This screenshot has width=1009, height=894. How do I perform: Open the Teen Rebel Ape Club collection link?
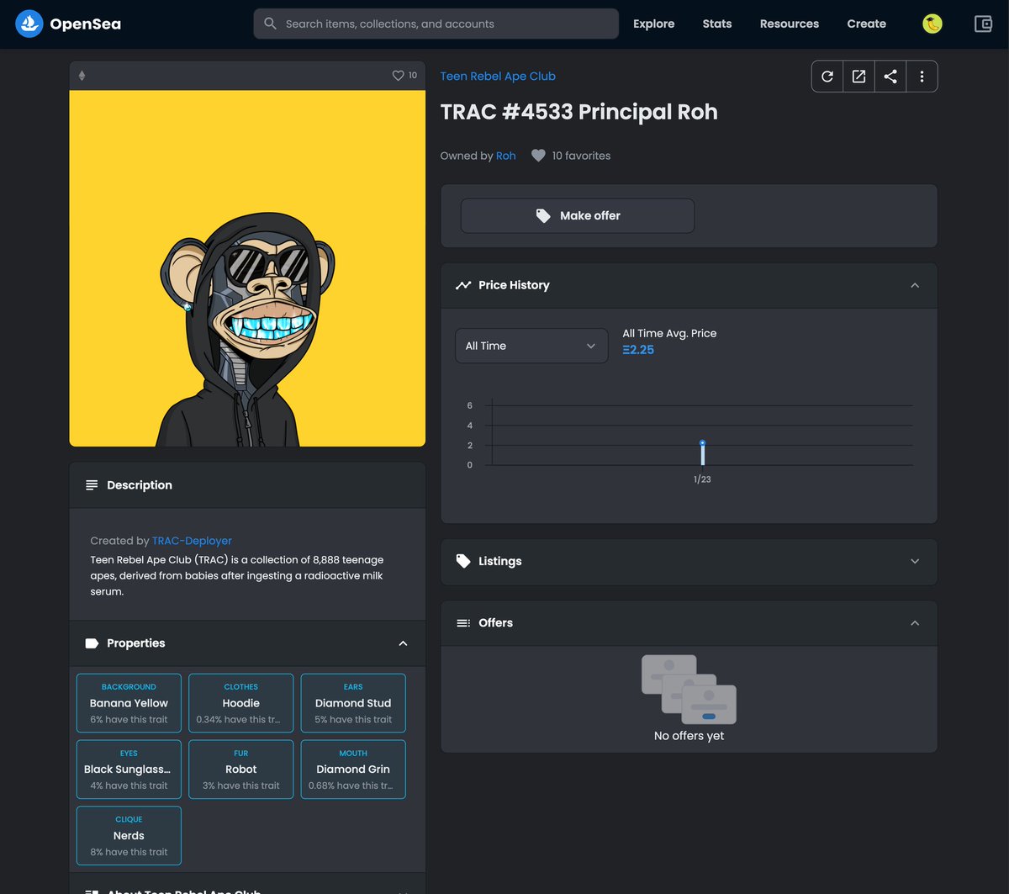pos(498,76)
